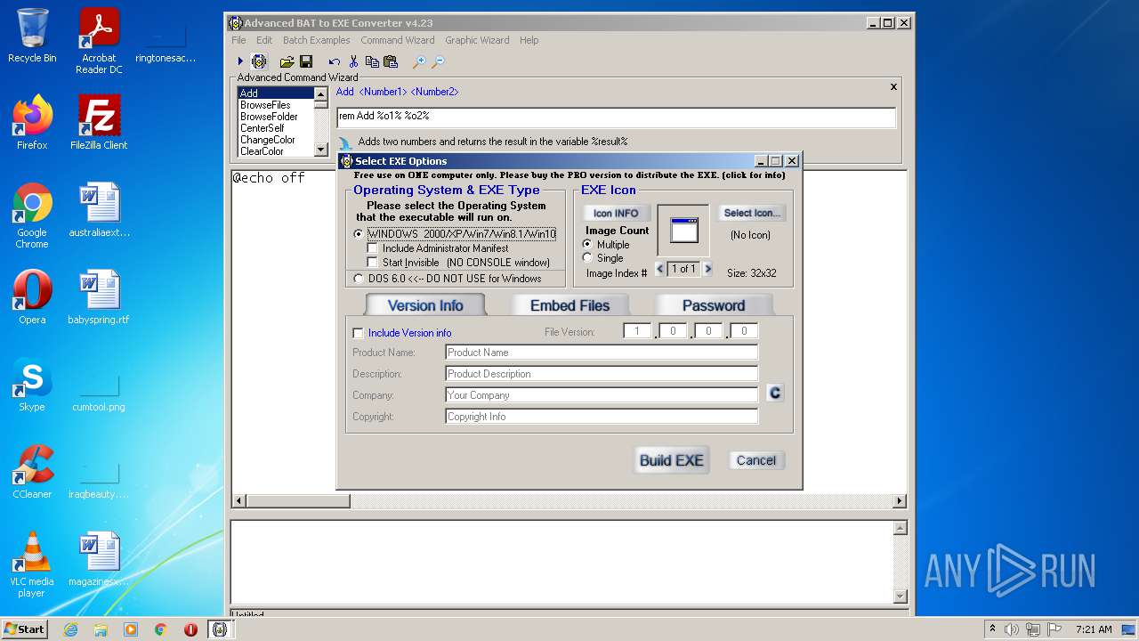1139x641 pixels.
Task: Open babyspring.rtf desktop document
Action: pos(99,296)
